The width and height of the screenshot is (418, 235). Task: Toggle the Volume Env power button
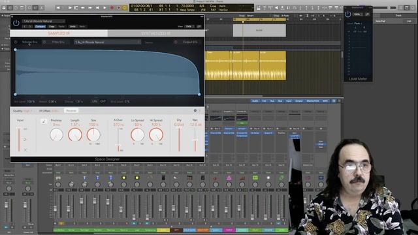pyautogui.click(x=16, y=42)
